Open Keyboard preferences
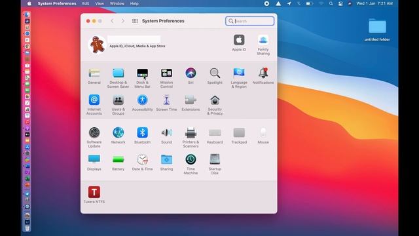Screen dimensions: 419x236 [215, 136]
